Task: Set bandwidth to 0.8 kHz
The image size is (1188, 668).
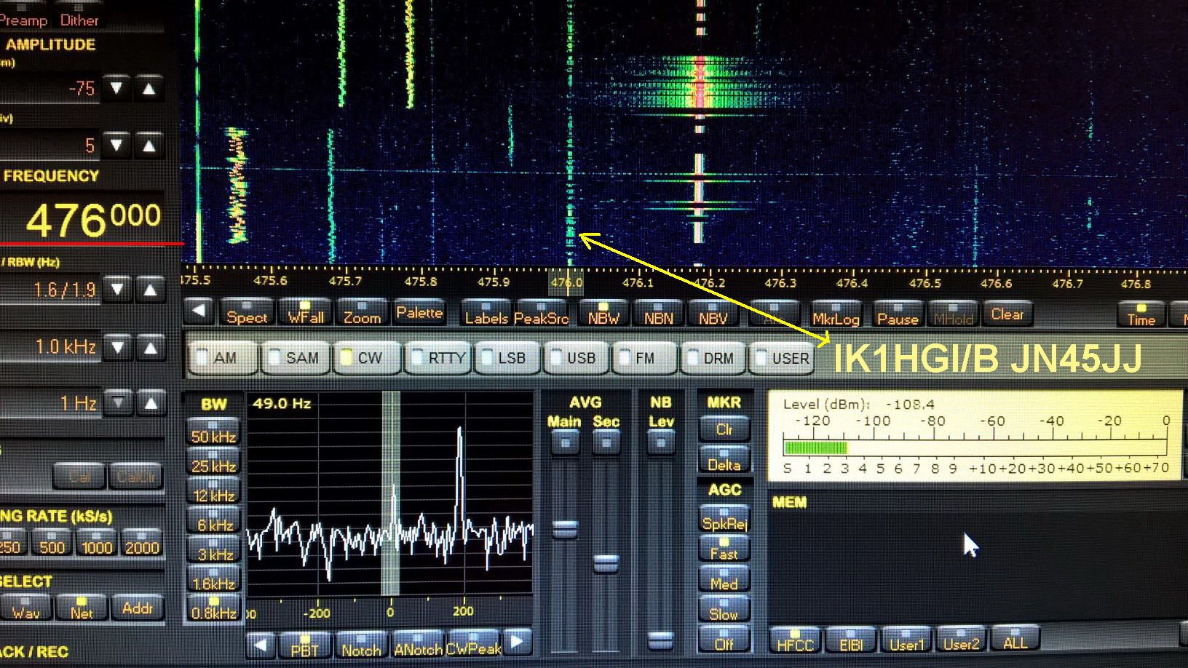Action: point(213,609)
